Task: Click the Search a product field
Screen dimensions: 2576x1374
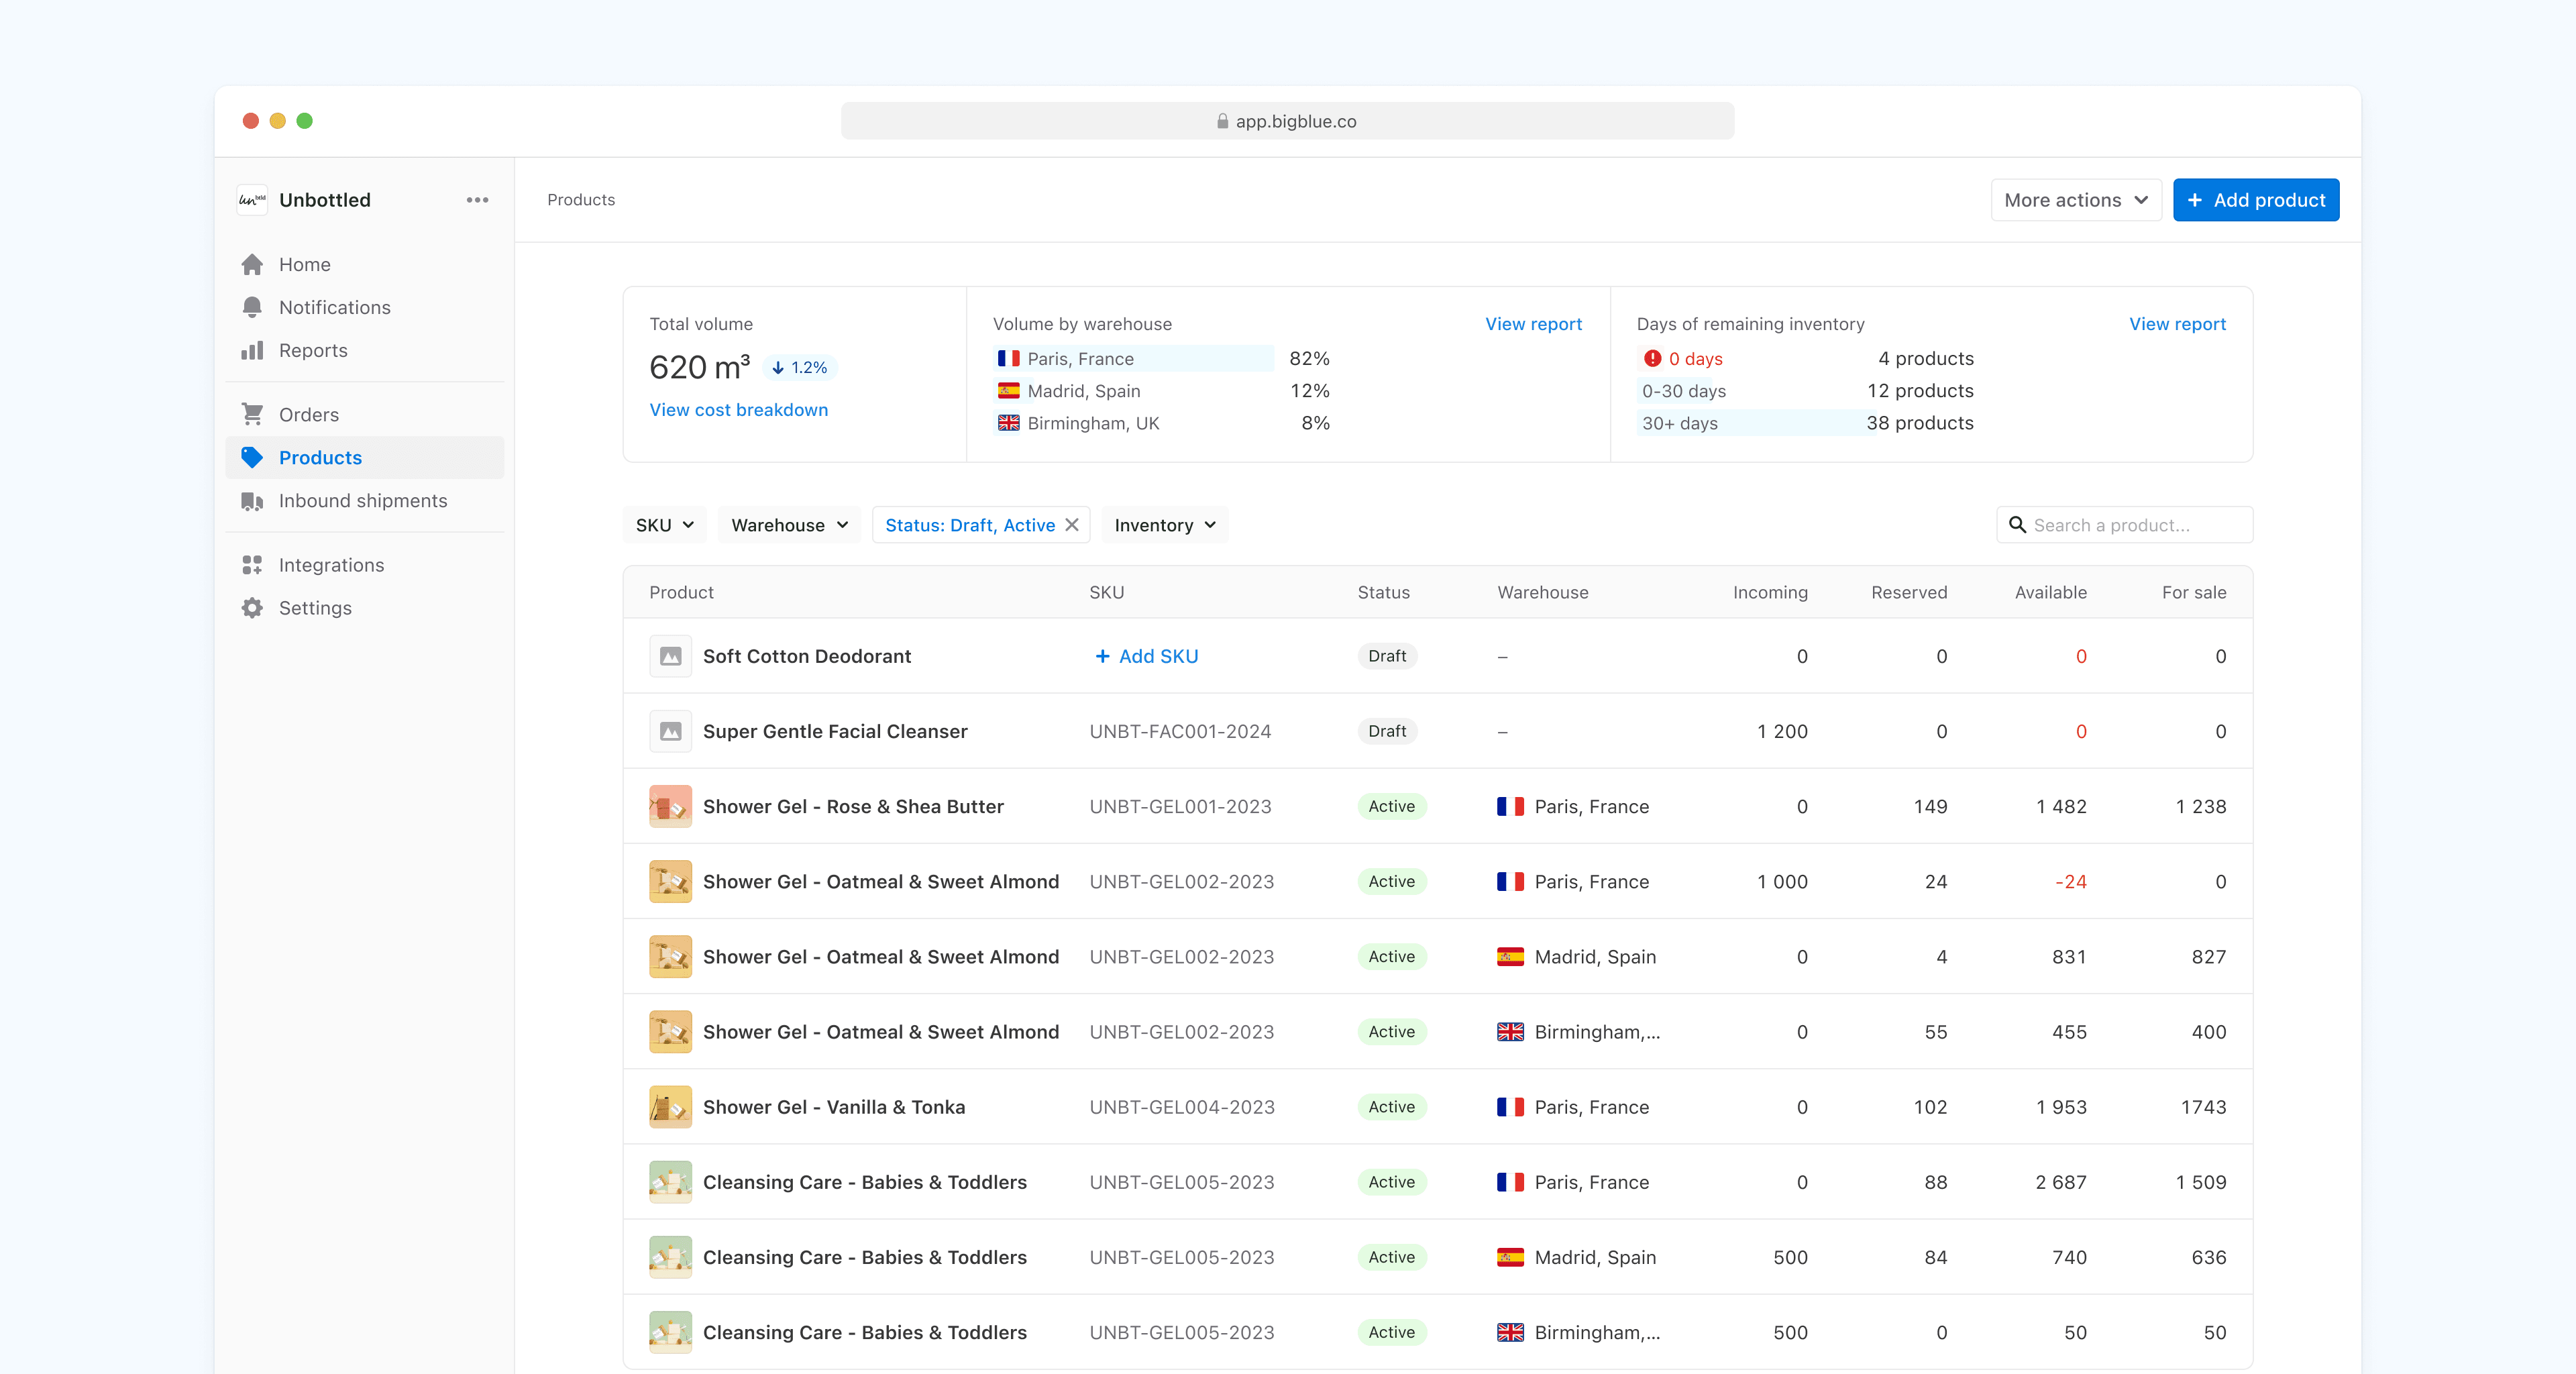Action: click(2124, 525)
